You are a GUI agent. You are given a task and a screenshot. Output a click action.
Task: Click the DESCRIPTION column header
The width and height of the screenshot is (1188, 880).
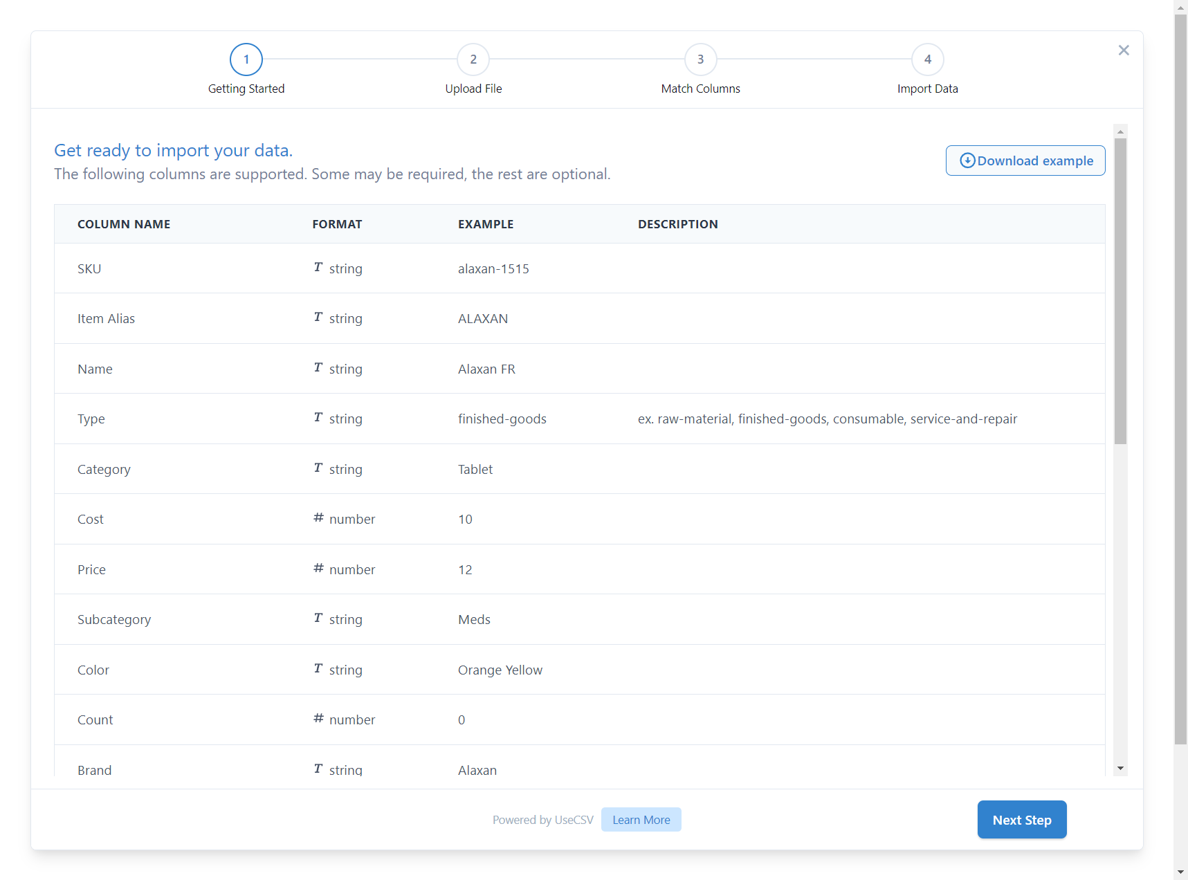(678, 224)
